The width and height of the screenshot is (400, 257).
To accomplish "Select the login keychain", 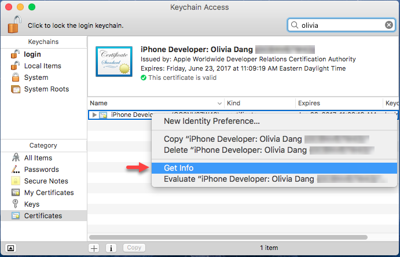I will (32, 54).
